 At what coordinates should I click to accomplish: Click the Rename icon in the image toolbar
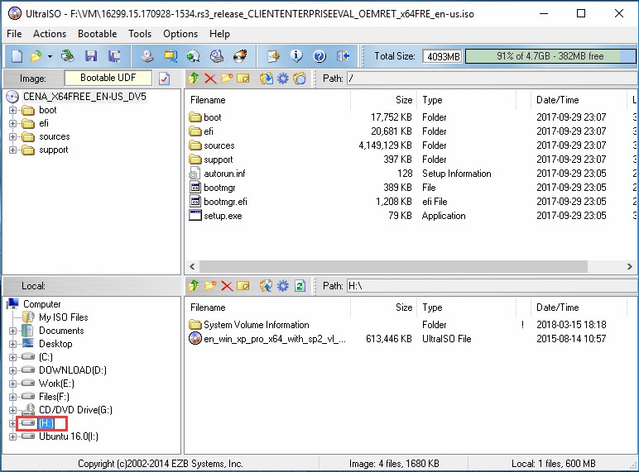pyautogui.click(x=243, y=79)
